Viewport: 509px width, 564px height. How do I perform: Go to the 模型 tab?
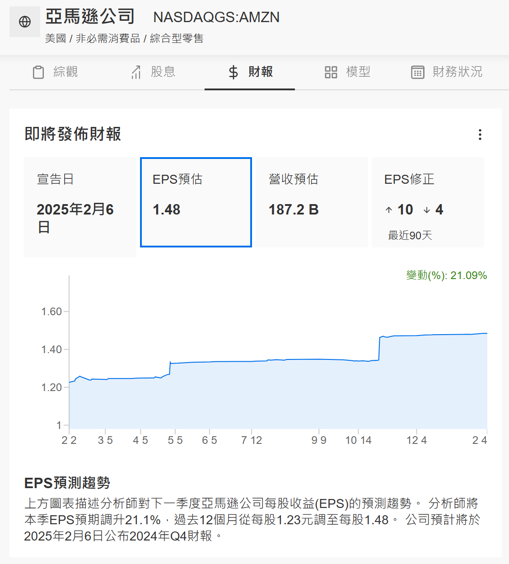tap(347, 72)
